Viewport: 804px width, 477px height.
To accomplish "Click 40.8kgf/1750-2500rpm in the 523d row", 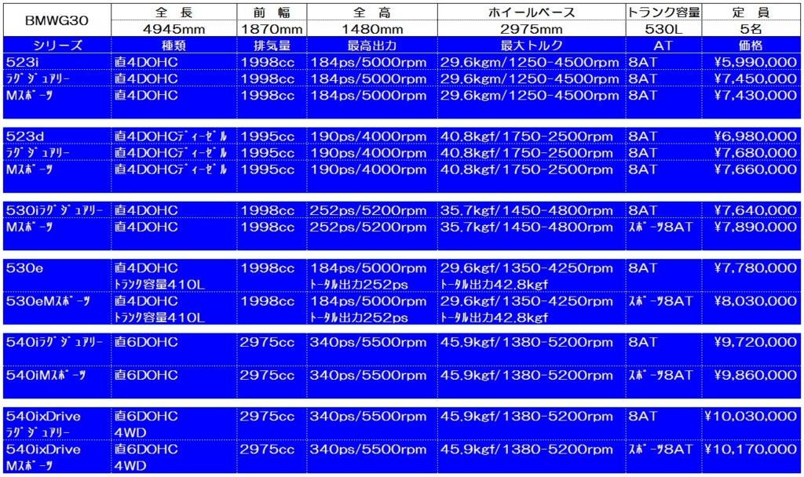I will (x=527, y=137).
